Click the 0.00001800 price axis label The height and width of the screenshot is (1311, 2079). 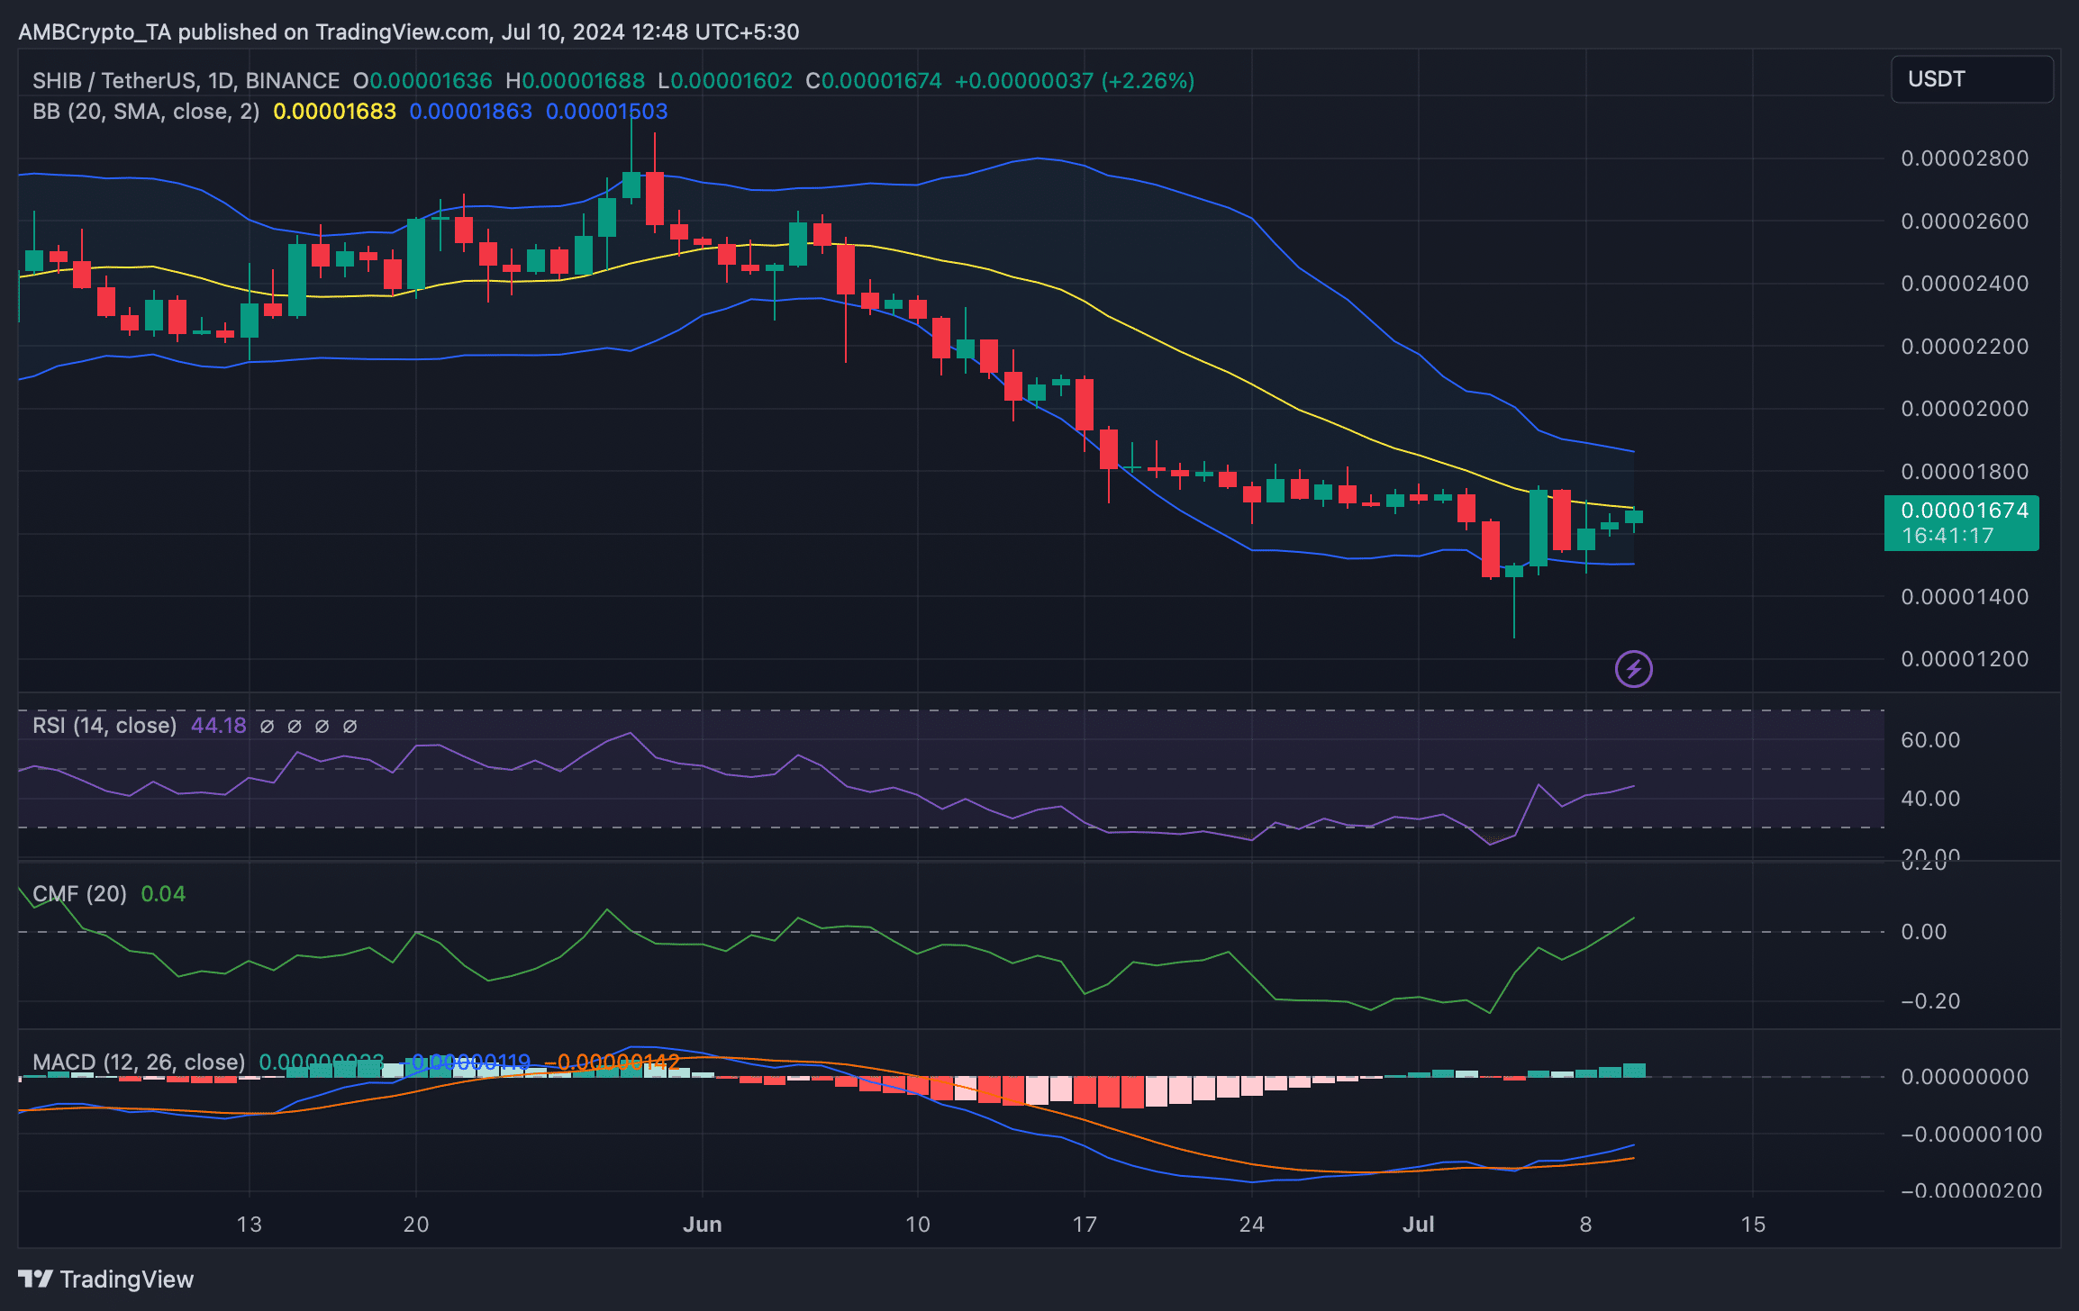(x=1965, y=472)
